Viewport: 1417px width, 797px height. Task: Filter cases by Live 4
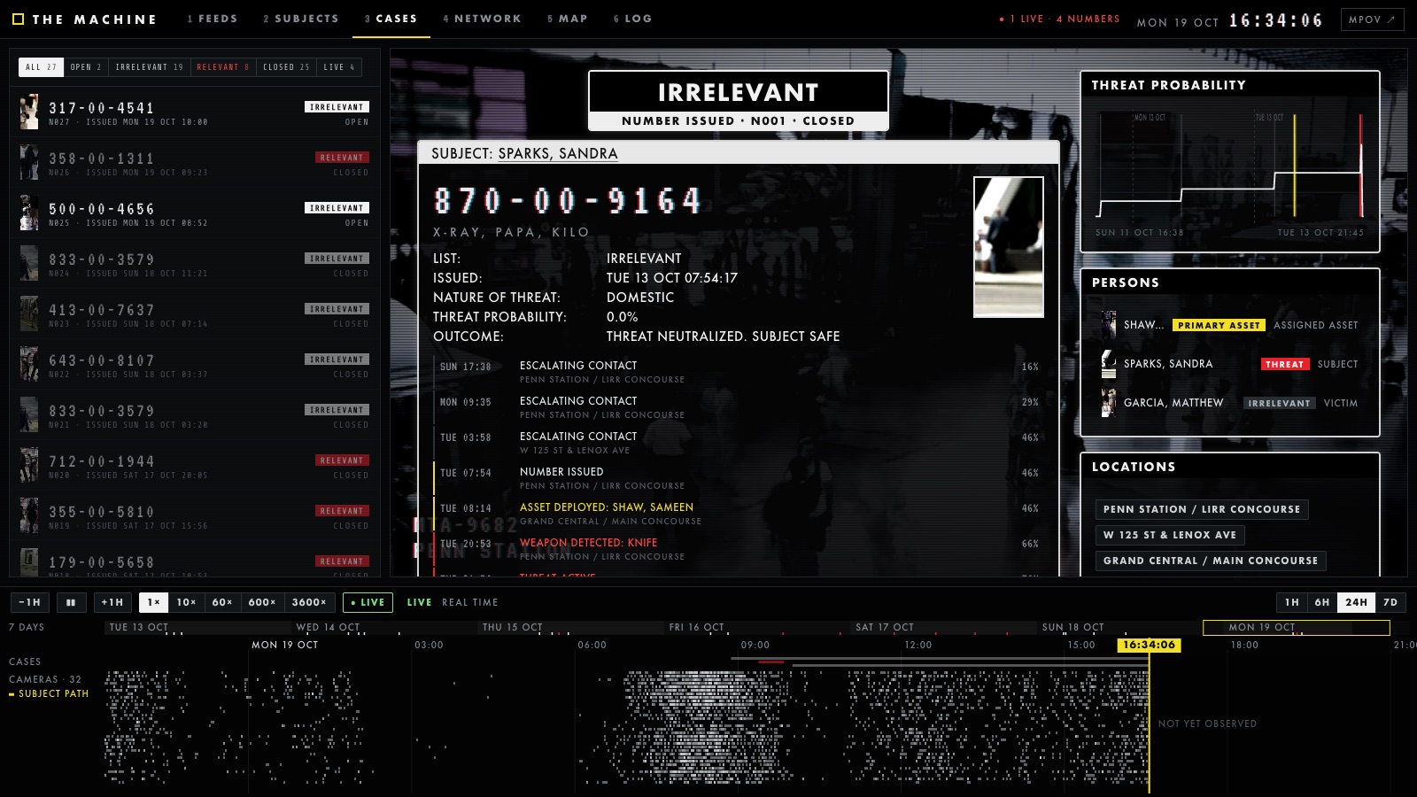coord(339,67)
